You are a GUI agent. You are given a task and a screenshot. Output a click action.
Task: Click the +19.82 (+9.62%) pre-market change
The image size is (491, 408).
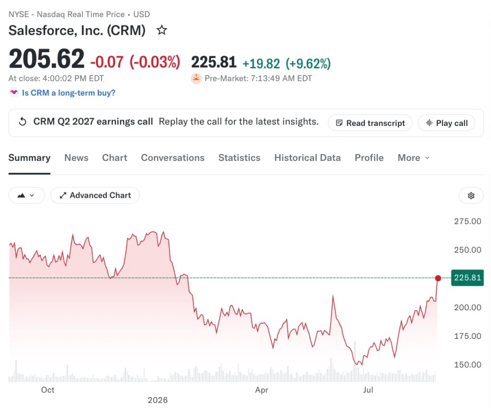click(x=286, y=64)
